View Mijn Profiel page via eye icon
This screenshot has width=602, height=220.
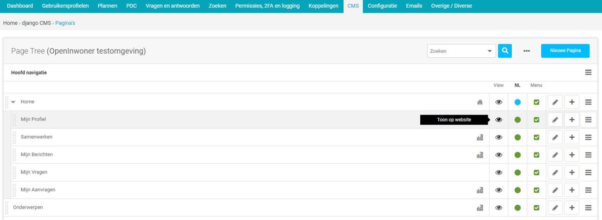point(499,120)
